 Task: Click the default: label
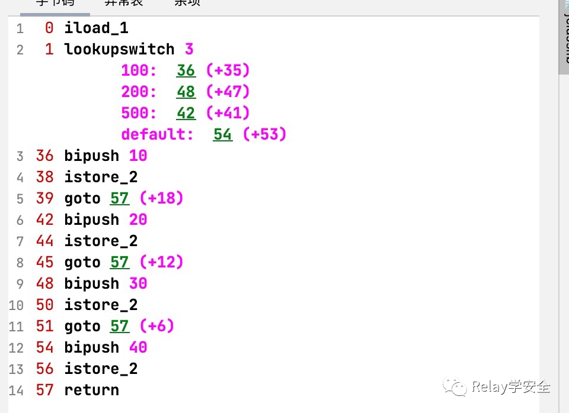click(157, 134)
